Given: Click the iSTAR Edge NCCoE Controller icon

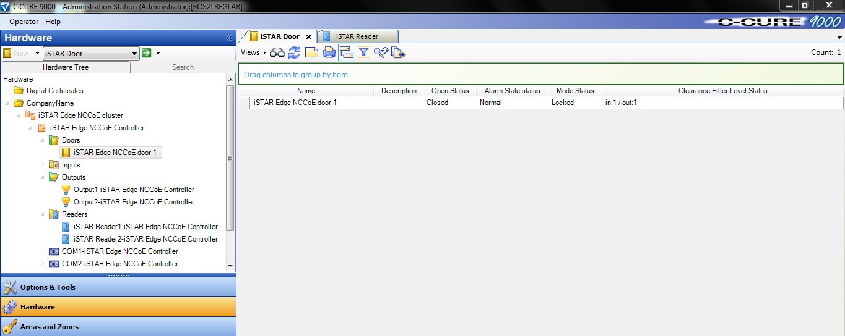Looking at the screenshot, I should [x=42, y=128].
